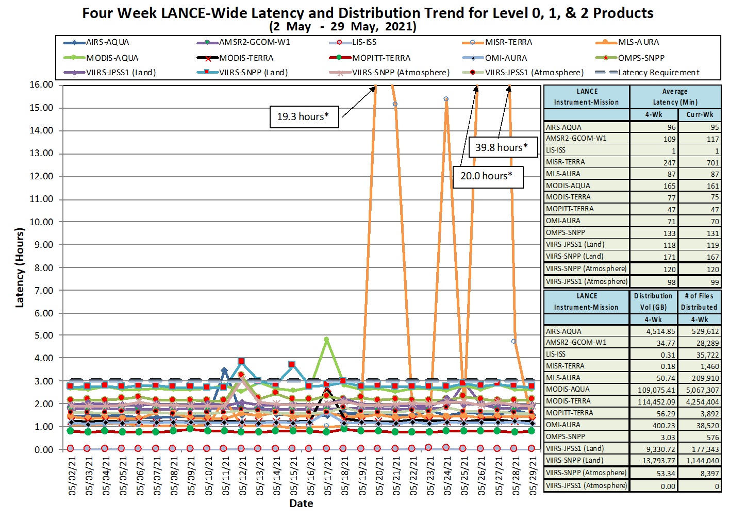
Task: Click VIIRS-JPSS1 (Atmosphere) legend entry
Action: tap(523, 73)
